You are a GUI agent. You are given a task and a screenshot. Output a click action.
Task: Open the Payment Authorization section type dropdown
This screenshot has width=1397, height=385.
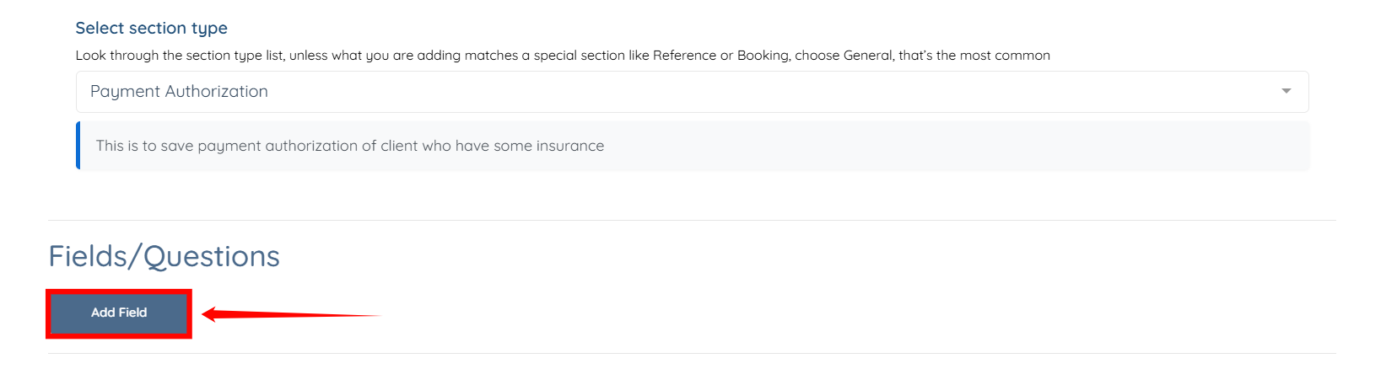coord(692,92)
